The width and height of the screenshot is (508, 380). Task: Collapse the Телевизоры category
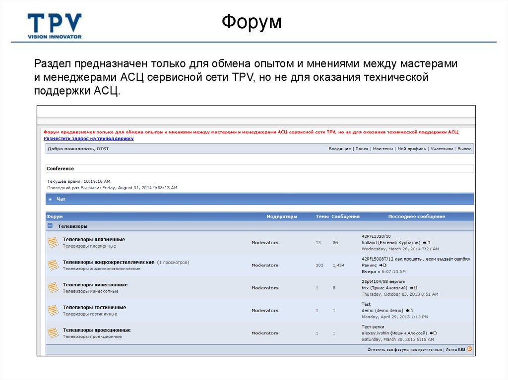(50, 224)
